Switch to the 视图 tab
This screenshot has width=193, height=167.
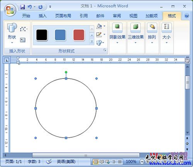(x=133, y=16)
